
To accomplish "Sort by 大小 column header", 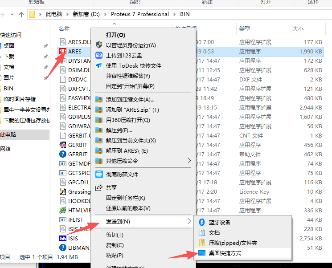I will point(298,29).
